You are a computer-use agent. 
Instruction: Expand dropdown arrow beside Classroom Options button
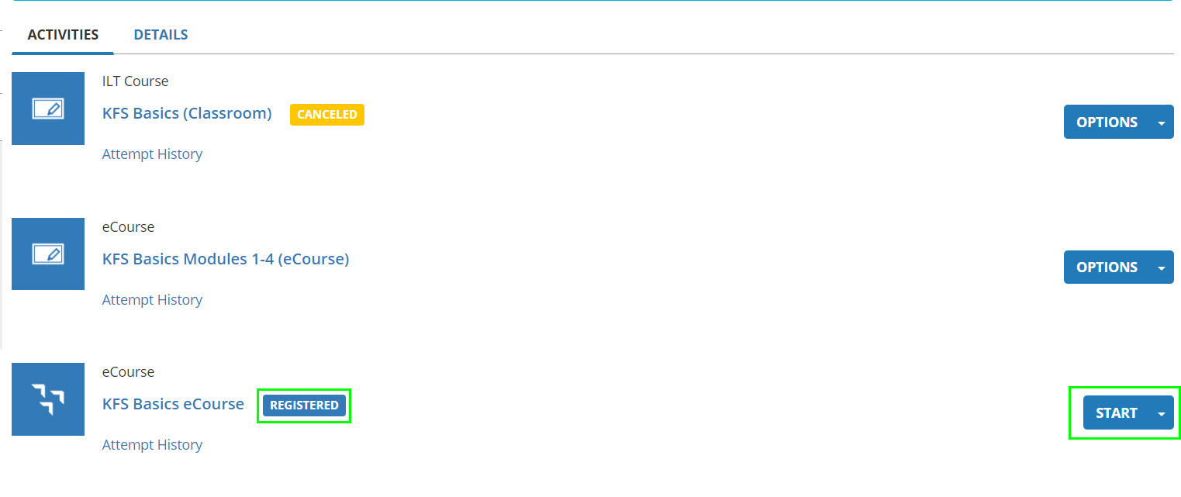click(1161, 123)
